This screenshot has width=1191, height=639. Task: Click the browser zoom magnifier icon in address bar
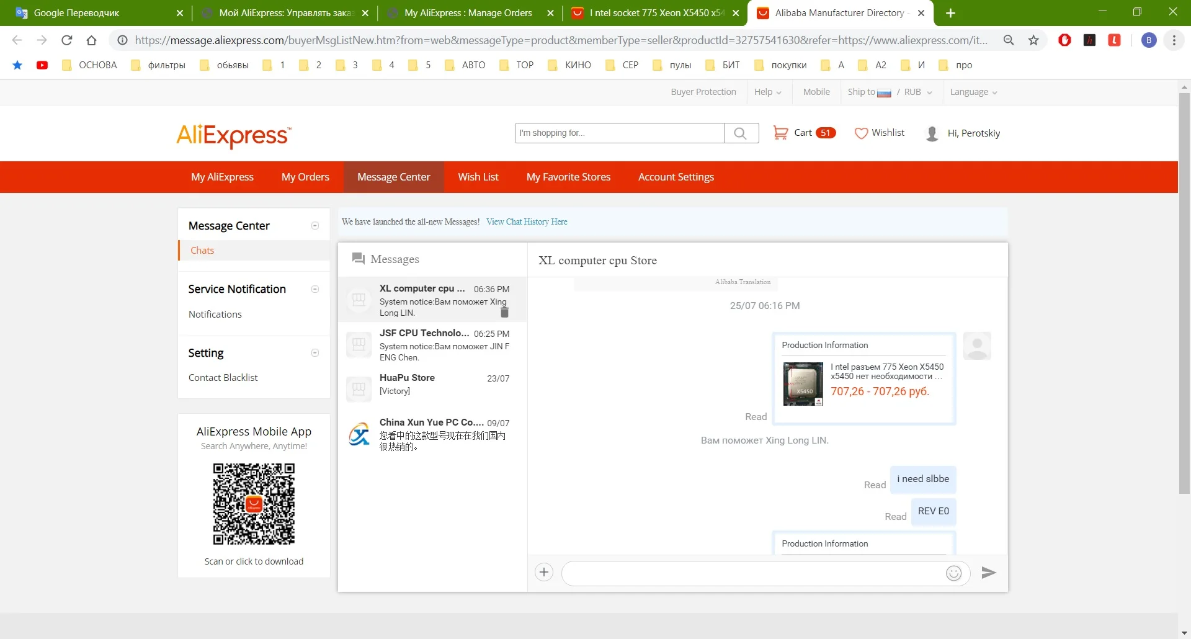coord(1009,40)
